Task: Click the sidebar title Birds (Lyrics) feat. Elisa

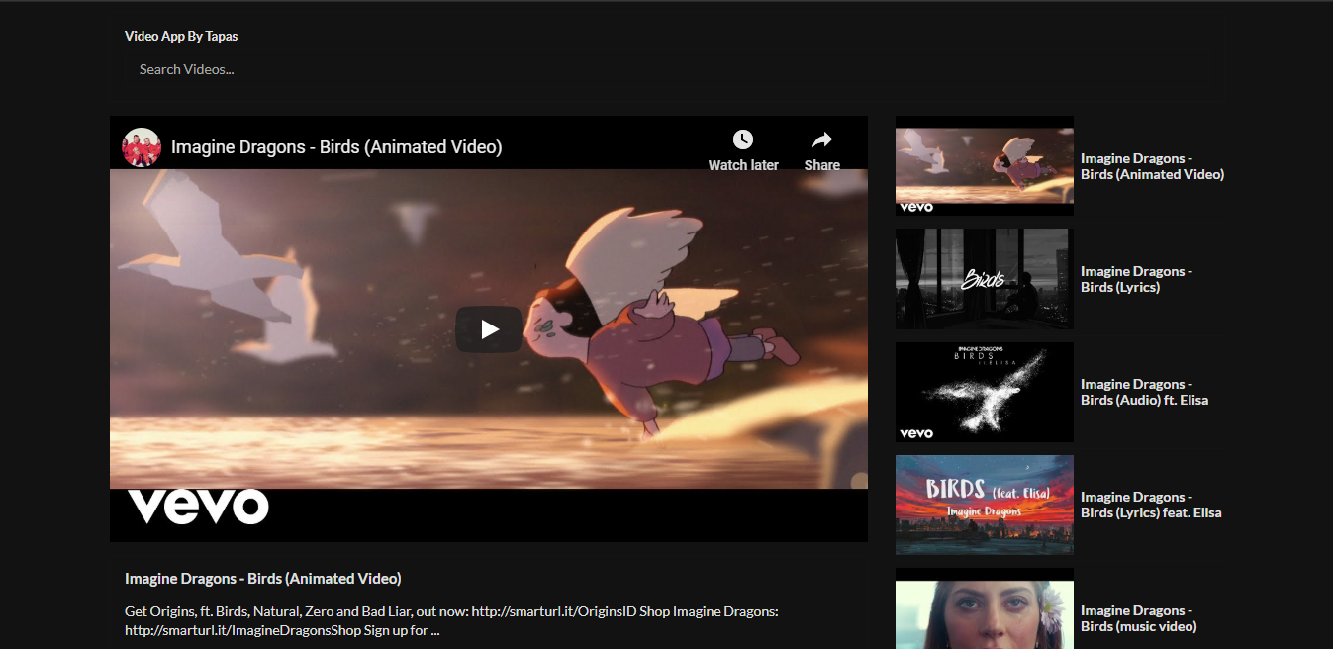Action: (1151, 505)
